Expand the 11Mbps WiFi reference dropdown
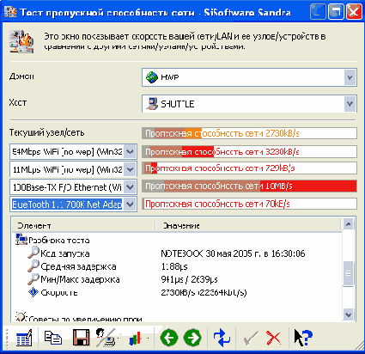 point(130,169)
